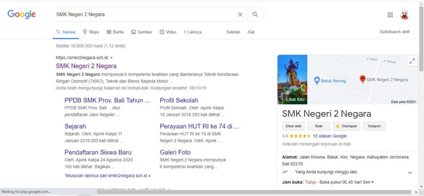Open Setelan options
Viewport: 424px width, 196px height.
coord(233,32)
